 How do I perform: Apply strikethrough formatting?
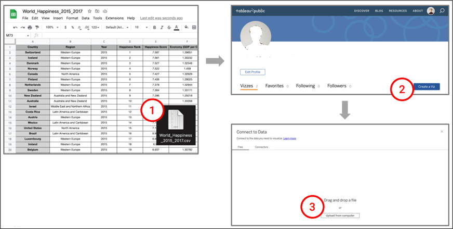pos(169,27)
